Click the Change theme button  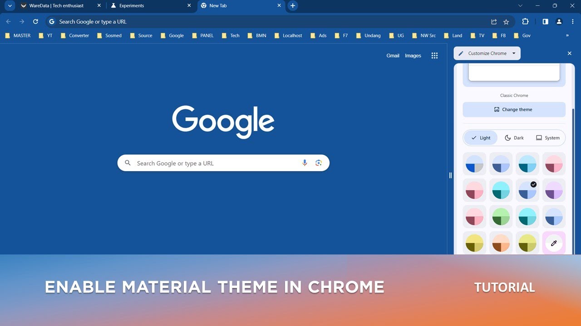click(x=514, y=110)
